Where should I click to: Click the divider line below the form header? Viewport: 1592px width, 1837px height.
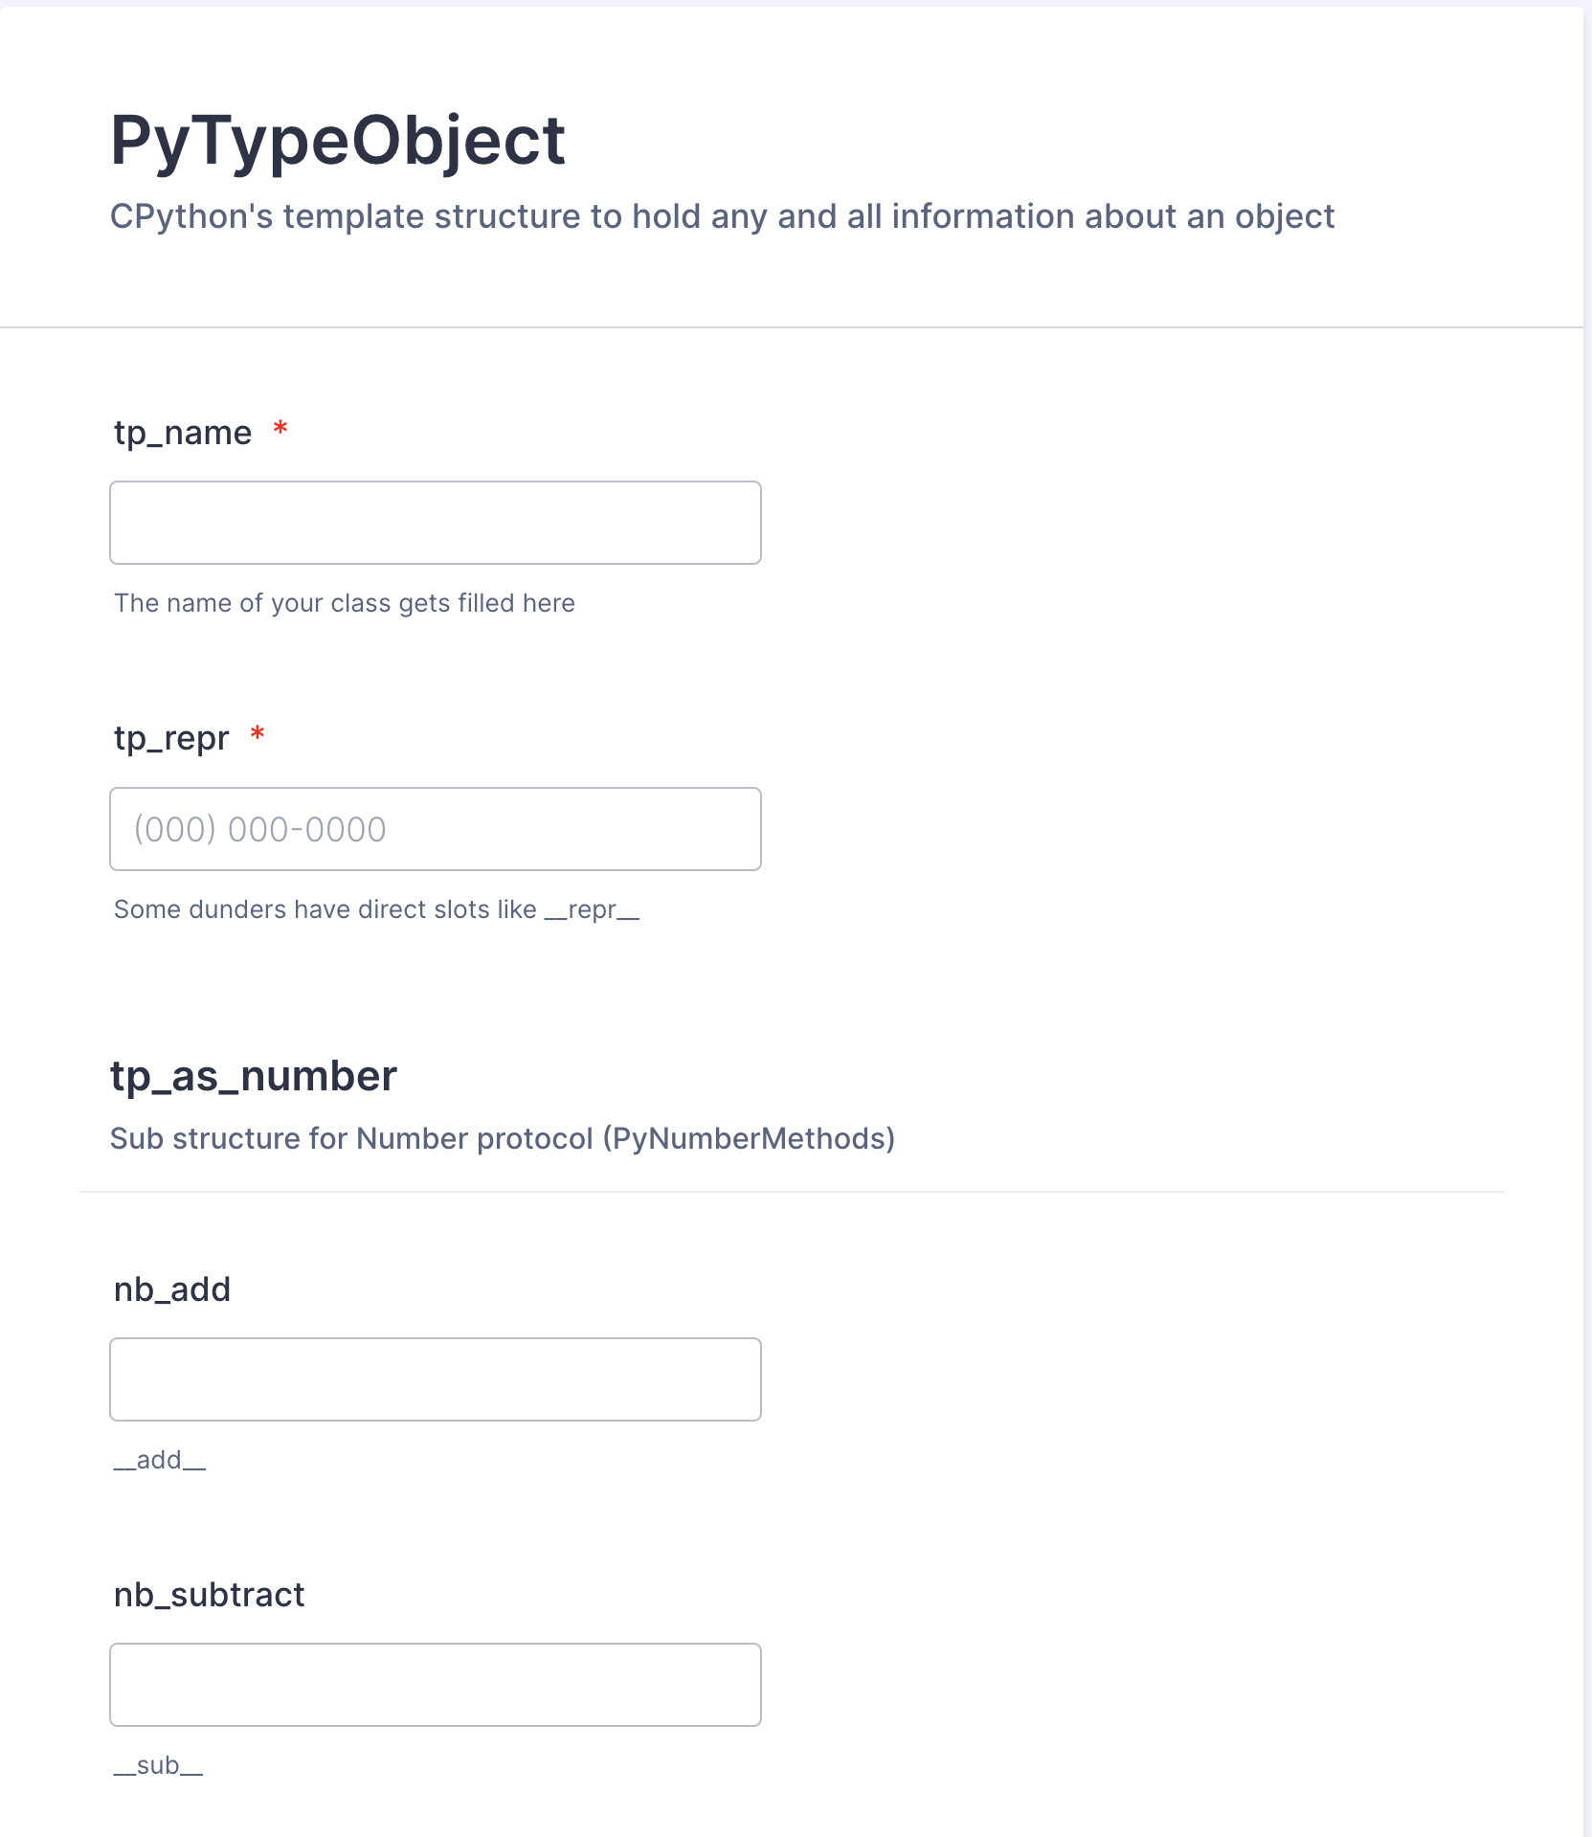coord(791,327)
